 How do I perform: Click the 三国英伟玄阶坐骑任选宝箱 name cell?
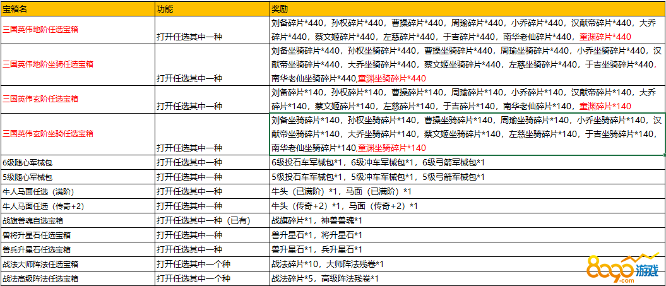tap(78, 134)
